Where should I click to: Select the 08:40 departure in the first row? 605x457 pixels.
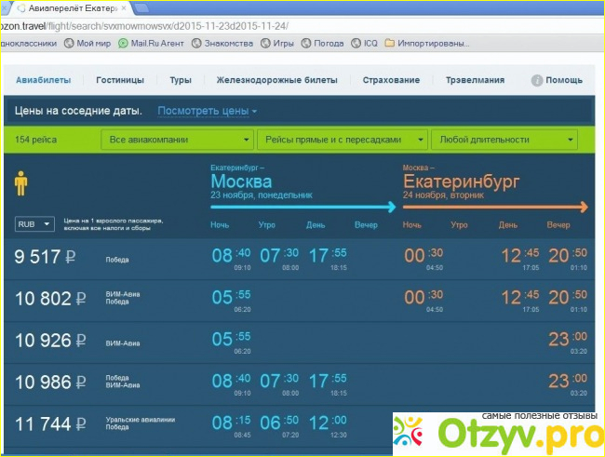pos(230,255)
